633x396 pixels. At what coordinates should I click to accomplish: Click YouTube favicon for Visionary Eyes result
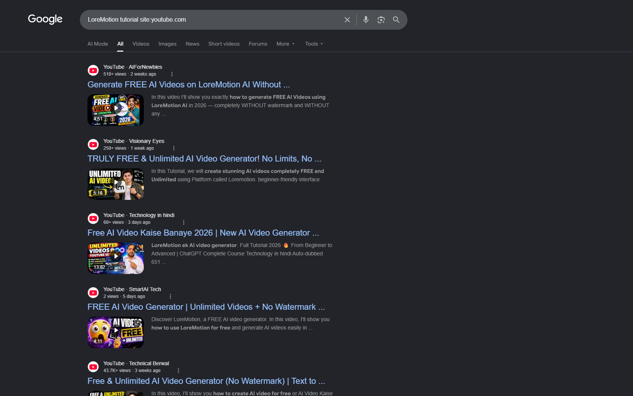(93, 144)
